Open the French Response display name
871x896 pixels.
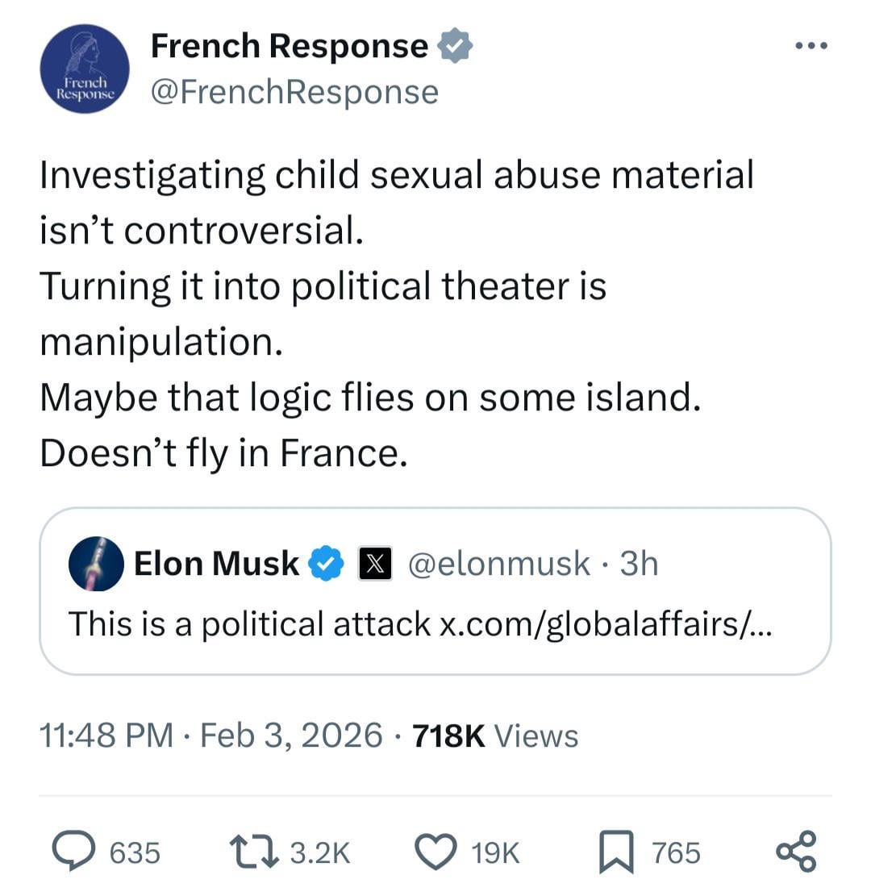[289, 46]
